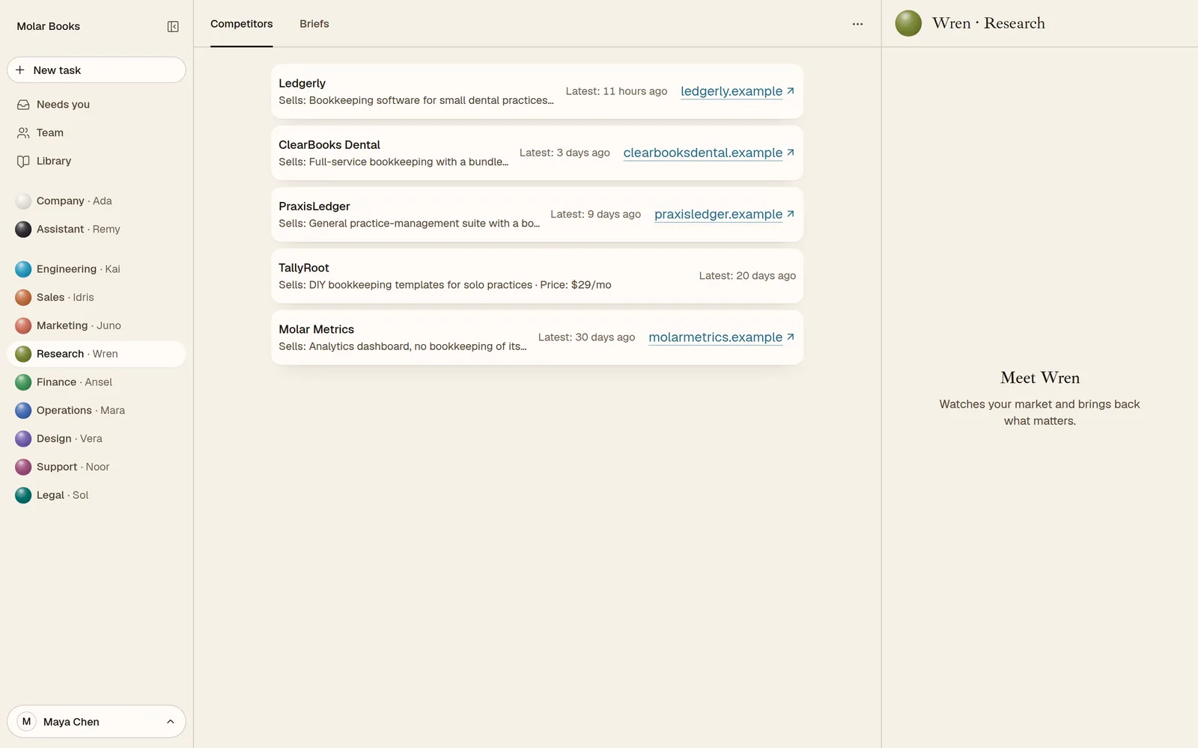1198x748 pixels.
Task: Open the Research · Wren sidebar item
Action: [97, 354]
